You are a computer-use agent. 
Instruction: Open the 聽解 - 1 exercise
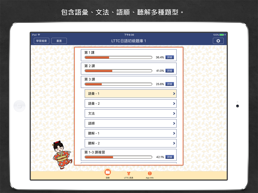click(x=131, y=133)
